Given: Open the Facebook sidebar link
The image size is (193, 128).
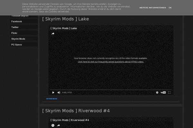Looking at the screenshot, I should pyautogui.click(x=24, y=21).
